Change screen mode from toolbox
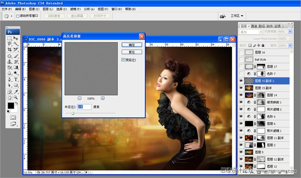Screen dimensions: 301x178 pos(13,124)
